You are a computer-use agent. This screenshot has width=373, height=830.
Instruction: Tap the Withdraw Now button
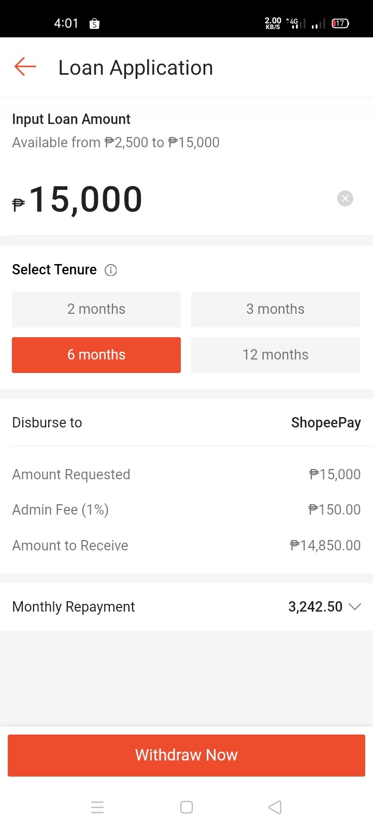(187, 755)
